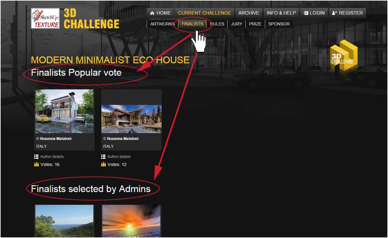Screen dimensions: 388x238
Task: Select the Finalists tab
Action: point(192,24)
